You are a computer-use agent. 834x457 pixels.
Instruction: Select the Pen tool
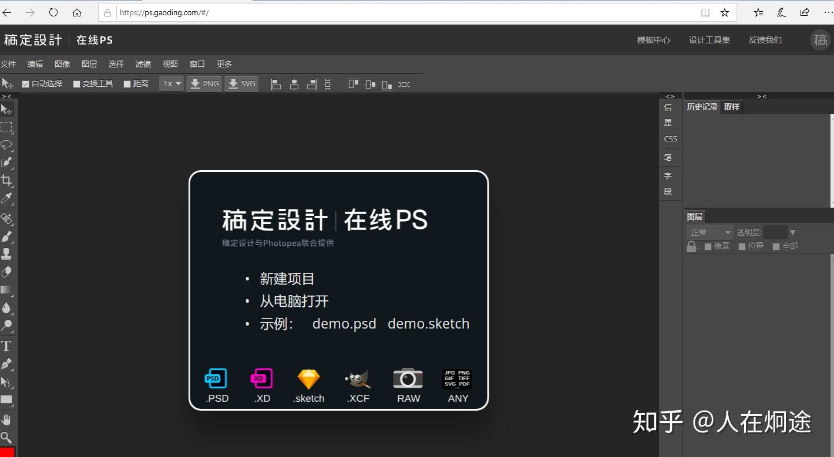tap(6, 364)
